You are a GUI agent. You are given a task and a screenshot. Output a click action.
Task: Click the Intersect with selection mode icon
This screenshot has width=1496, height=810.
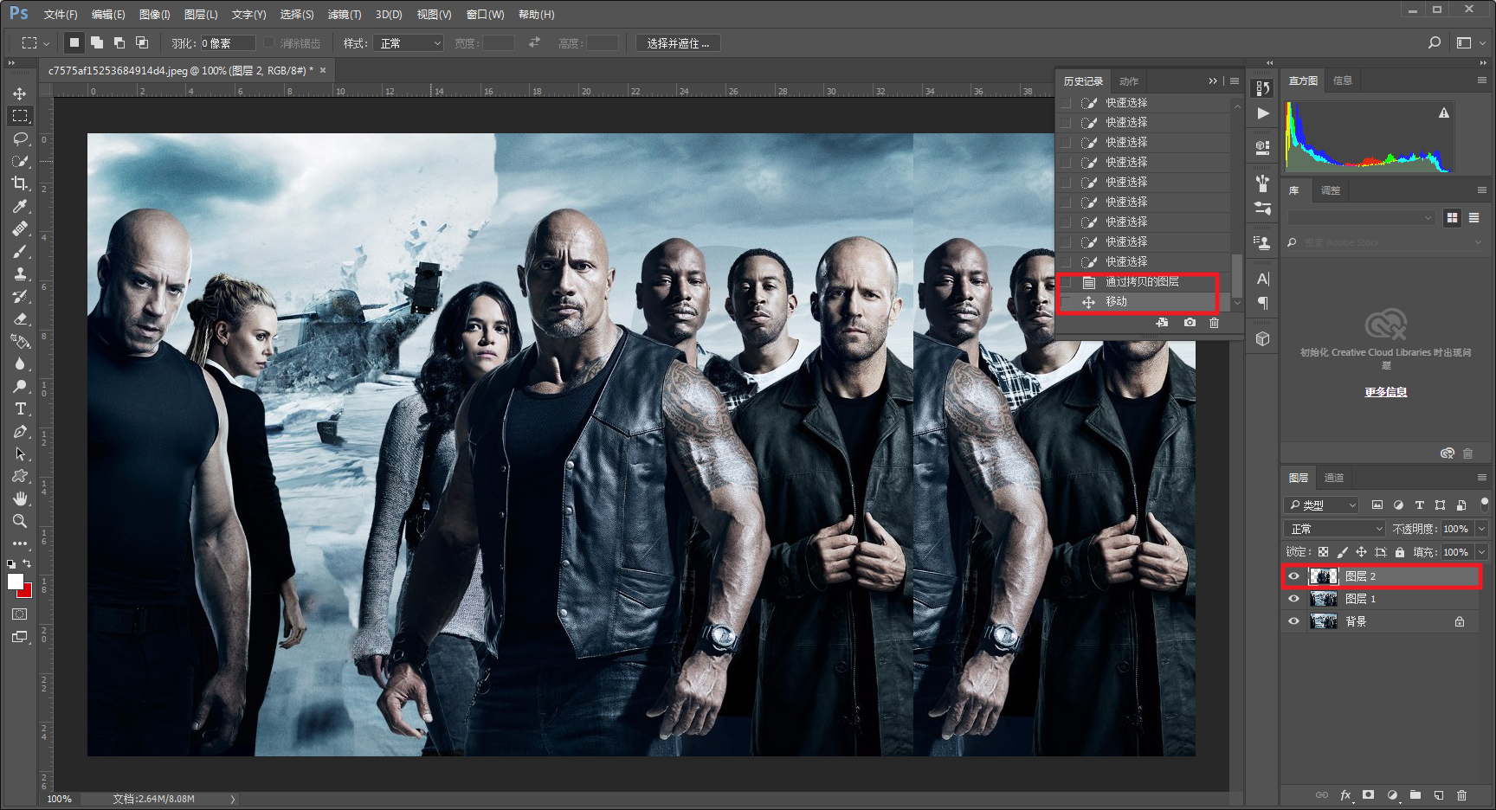(x=142, y=42)
